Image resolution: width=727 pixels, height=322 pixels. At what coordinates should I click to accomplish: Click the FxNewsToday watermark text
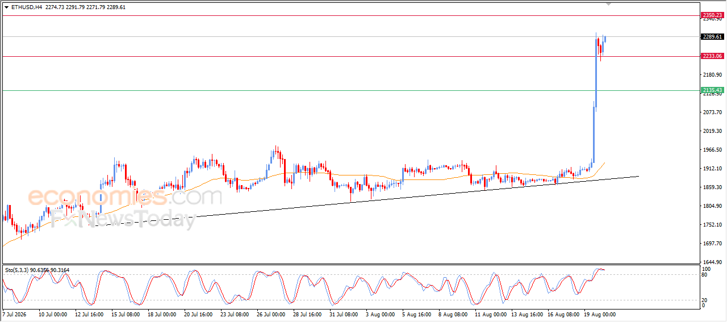pyautogui.click(x=122, y=219)
